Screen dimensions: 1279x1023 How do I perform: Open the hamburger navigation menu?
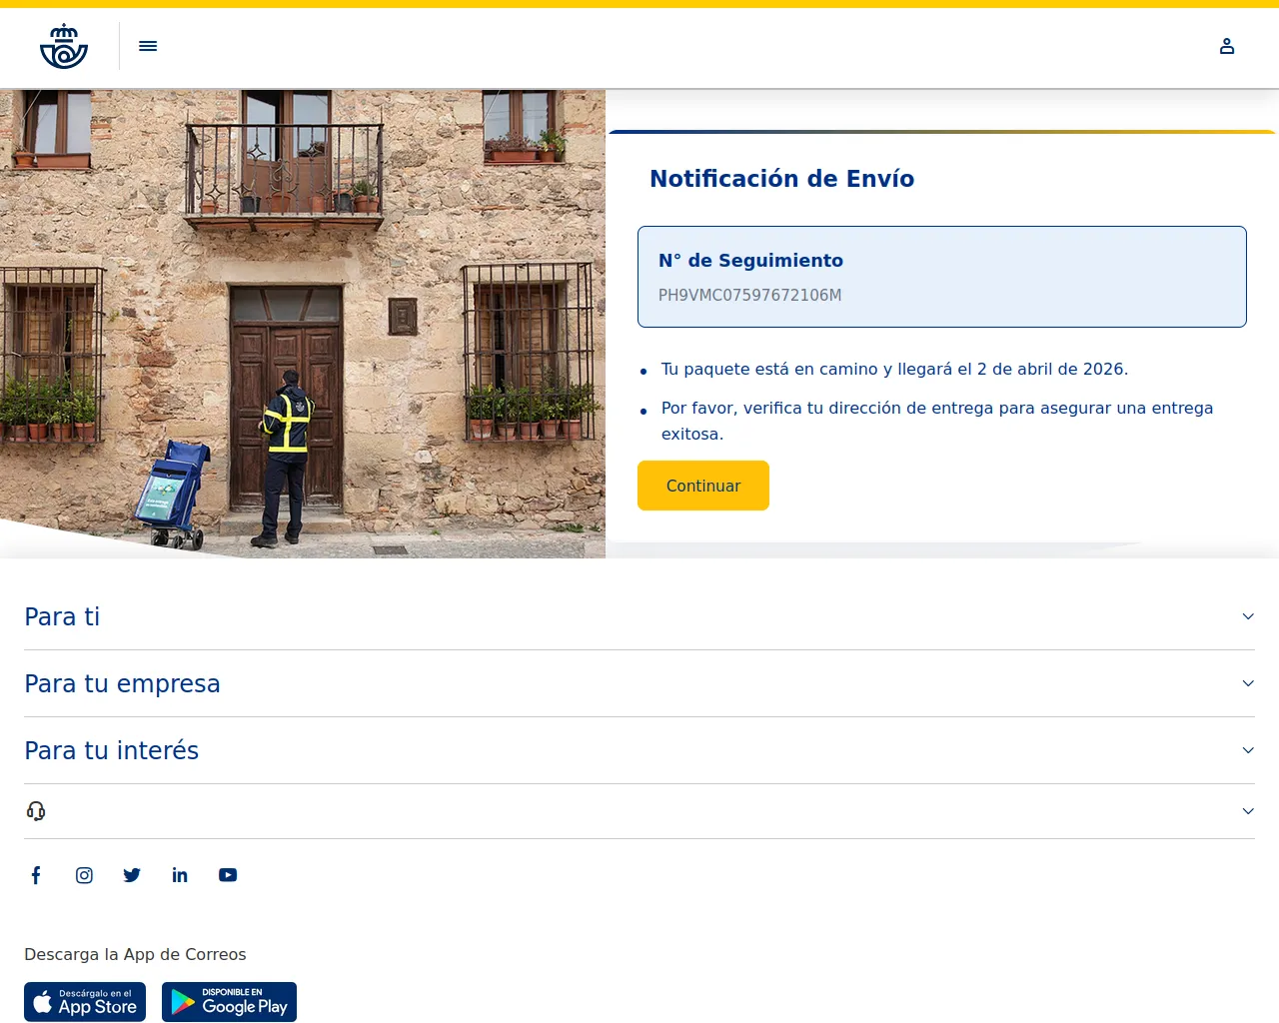148,46
